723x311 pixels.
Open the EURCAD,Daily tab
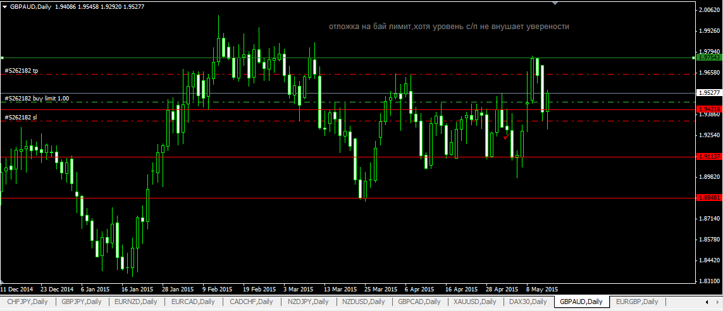point(193,302)
